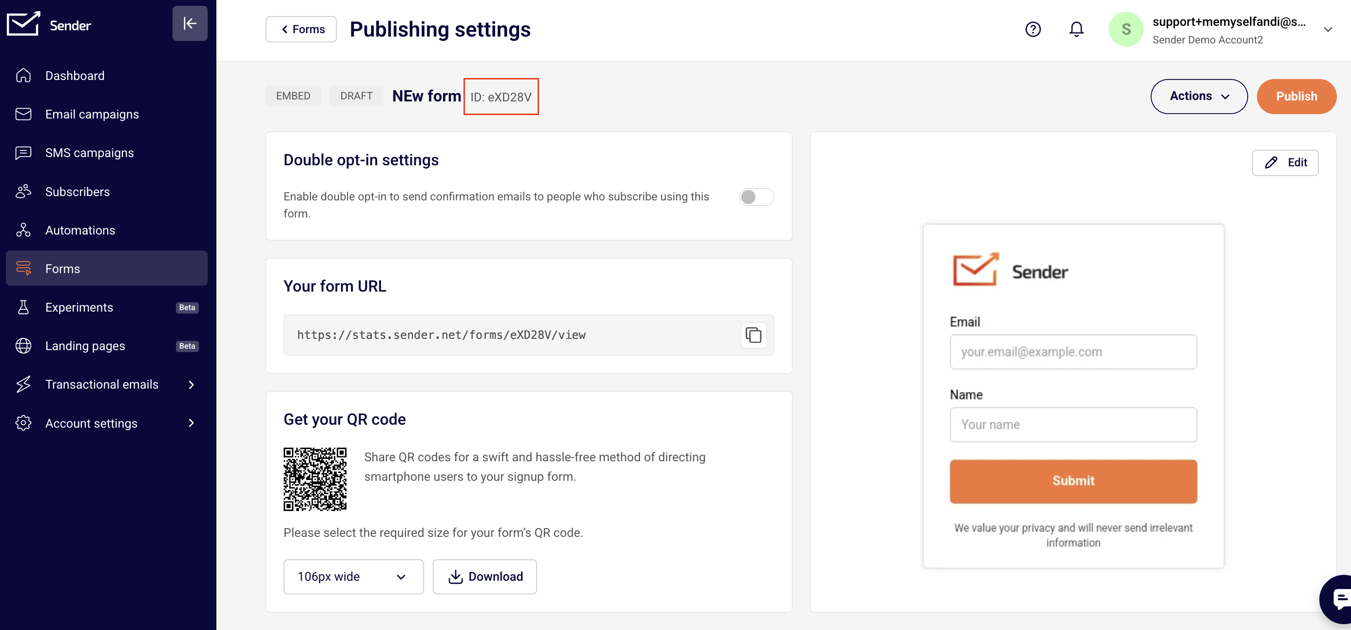The image size is (1351, 630).
Task: Click the QR code image
Action: pos(315,478)
